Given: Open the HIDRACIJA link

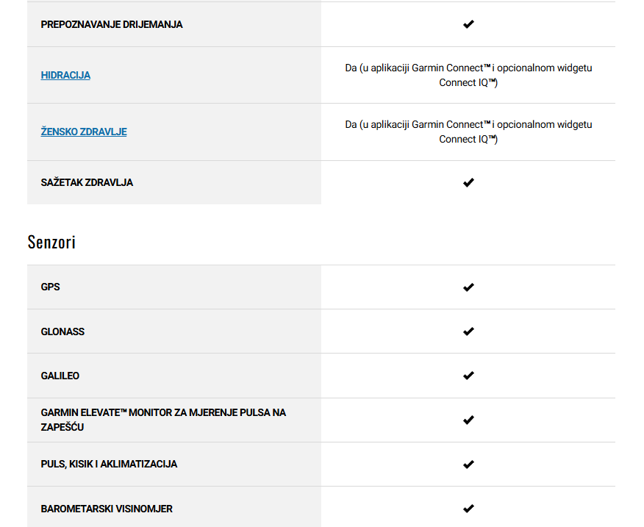Looking at the screenshot, I should click(x=65, y=75).
